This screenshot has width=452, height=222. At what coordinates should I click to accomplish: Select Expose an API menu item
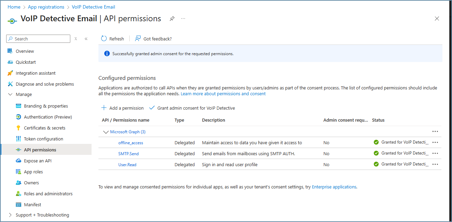[x=38, y=161]
